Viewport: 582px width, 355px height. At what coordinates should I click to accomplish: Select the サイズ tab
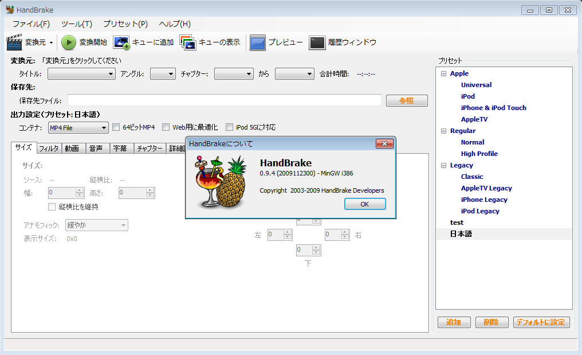pos(23,147)
